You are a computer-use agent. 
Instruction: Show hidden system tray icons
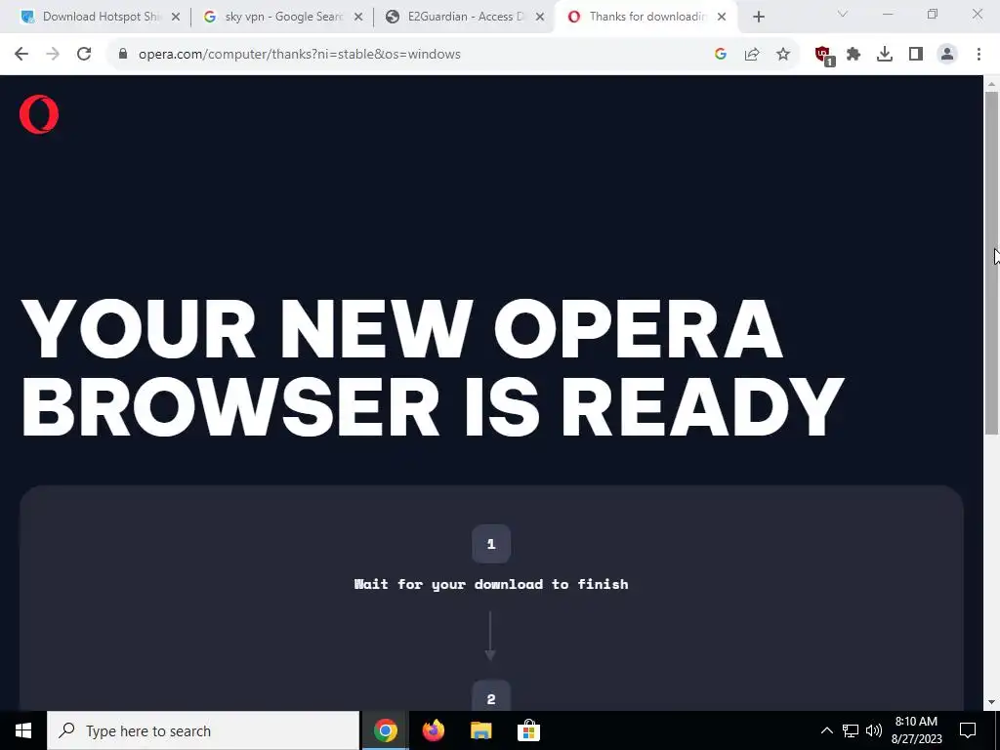(826, 730)
